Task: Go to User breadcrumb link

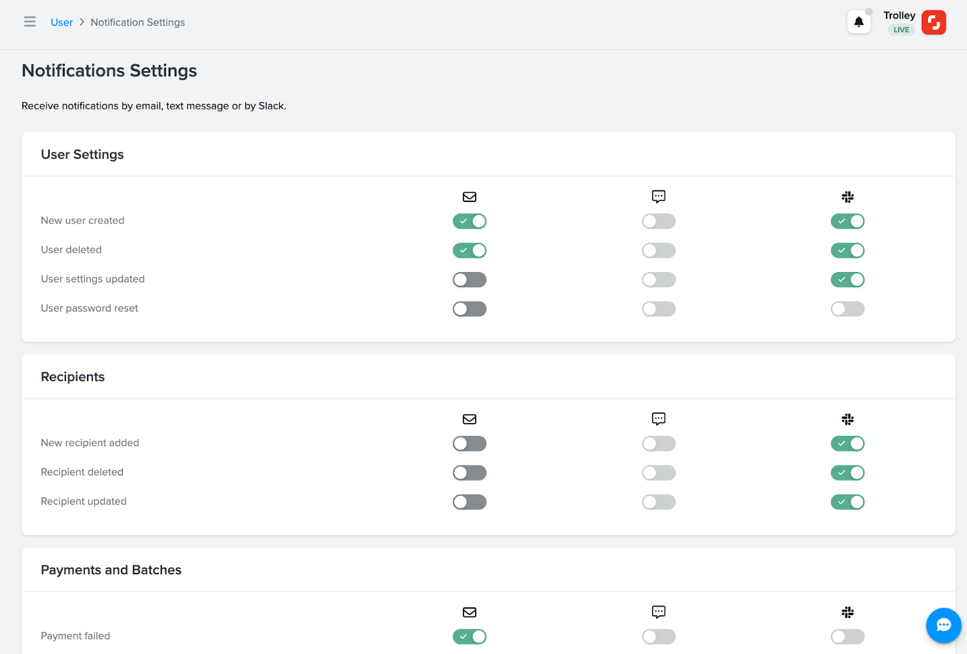Action: pyautogui.click(x=62, y=22)
